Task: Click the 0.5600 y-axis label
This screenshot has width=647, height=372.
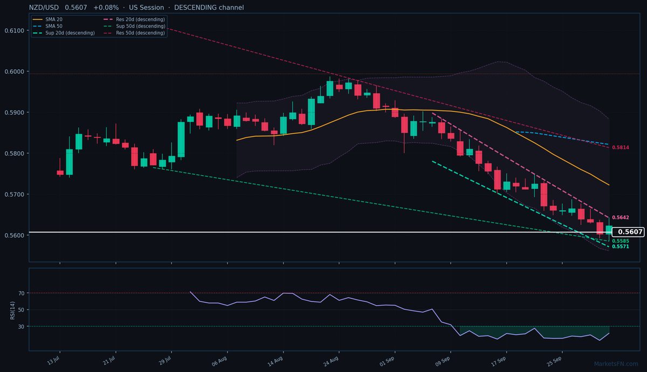Action: click(x=15, y=236)
